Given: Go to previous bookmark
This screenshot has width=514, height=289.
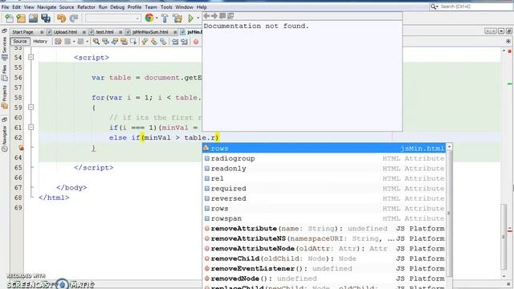Looking at the screenshot, I should [x=145, y=42].
